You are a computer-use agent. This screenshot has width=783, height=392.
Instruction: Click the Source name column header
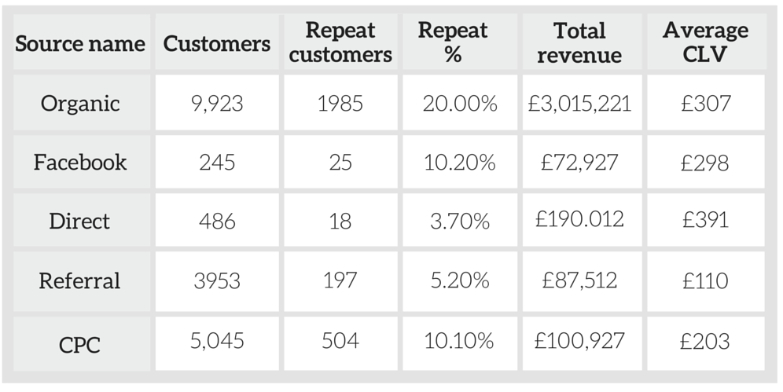point(80,42)
